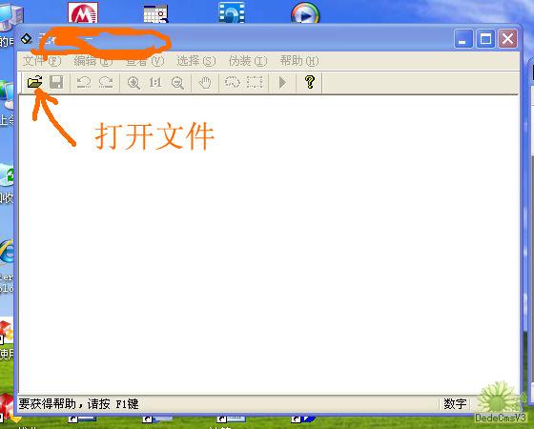Open the 选择(S) menu

click(x=196, y=61)
